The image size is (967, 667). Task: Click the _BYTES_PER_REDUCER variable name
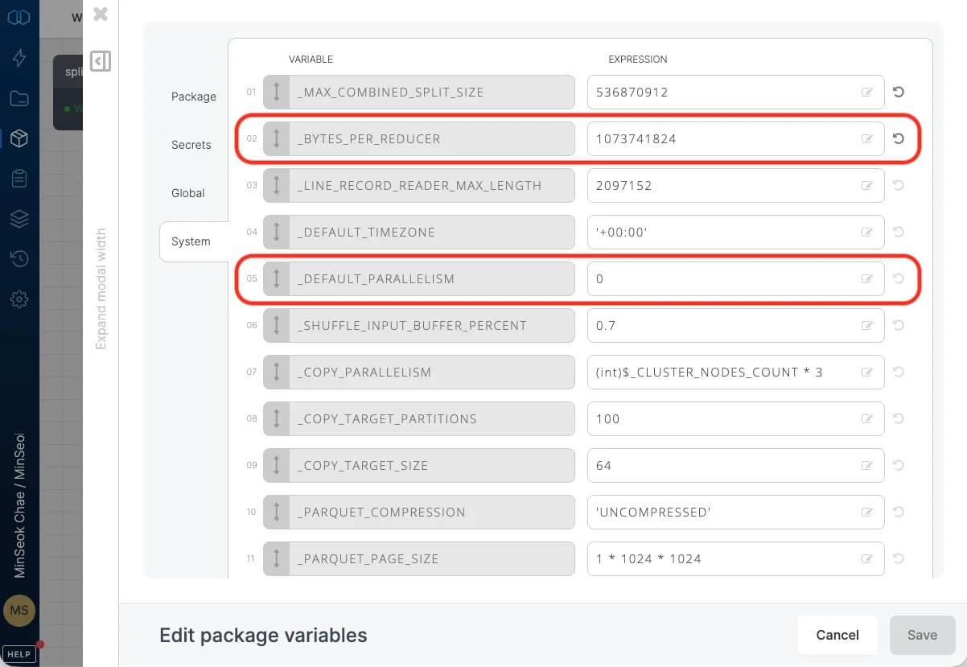point(369,138)
